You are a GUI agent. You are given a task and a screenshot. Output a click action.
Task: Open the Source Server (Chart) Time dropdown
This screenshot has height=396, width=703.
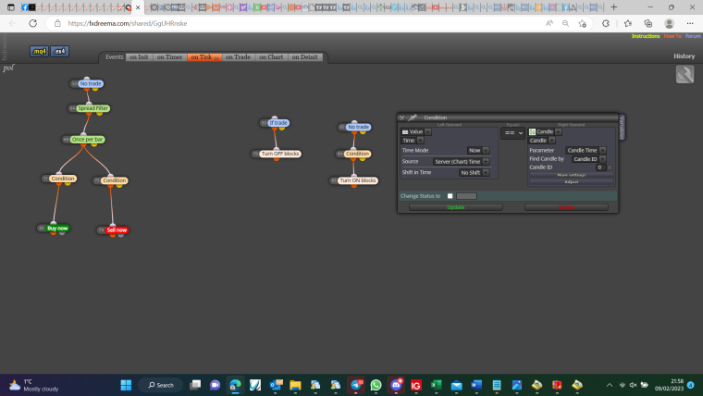[x=461, y=161]
